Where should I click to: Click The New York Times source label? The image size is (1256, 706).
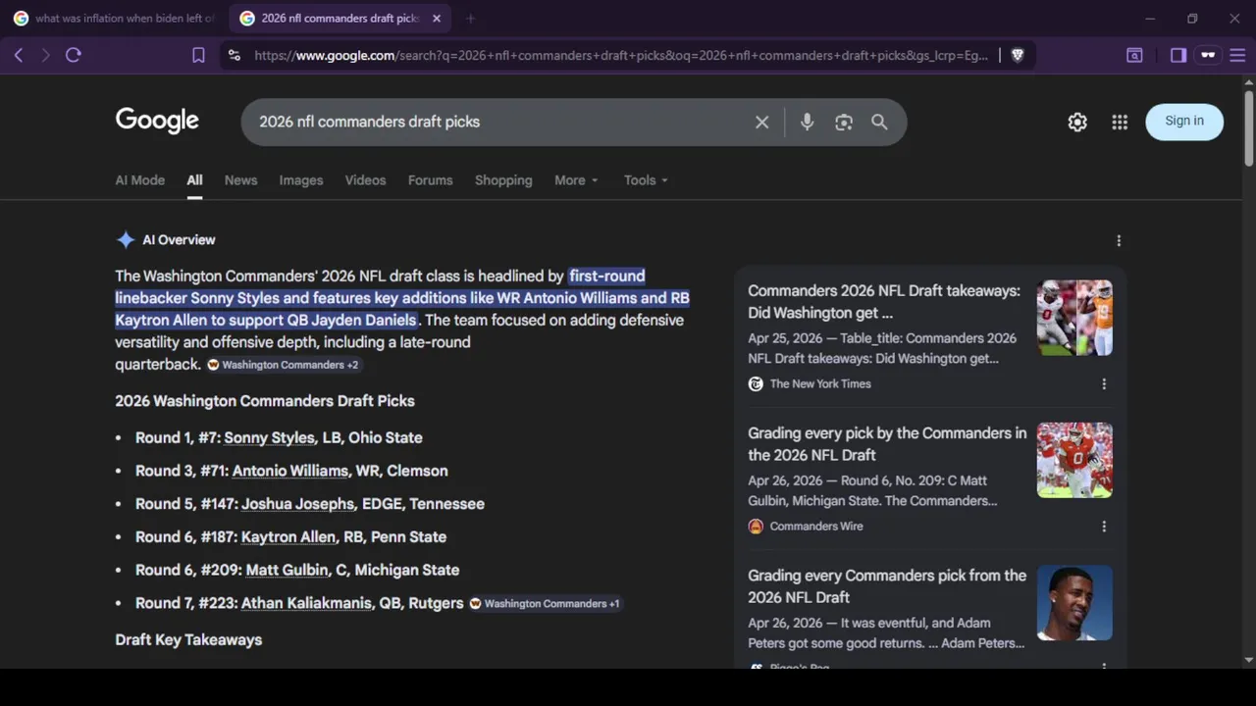pos(820,384)
